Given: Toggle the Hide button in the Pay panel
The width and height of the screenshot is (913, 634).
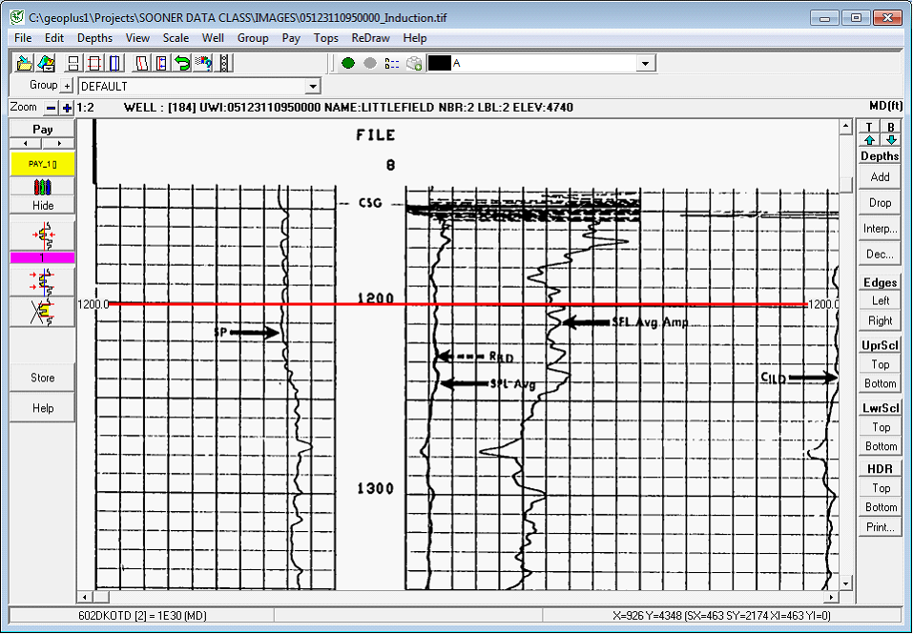Looking at the screenshot, I should tap(43, 205).
